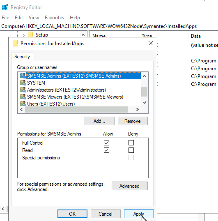Click the group list scroll up arrow
The image size is (218, 221).
[144, 76]
